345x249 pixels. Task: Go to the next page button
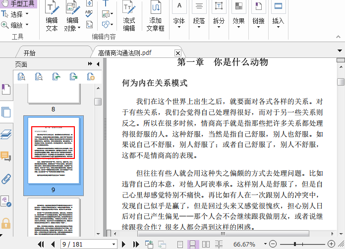click(123, 244)
